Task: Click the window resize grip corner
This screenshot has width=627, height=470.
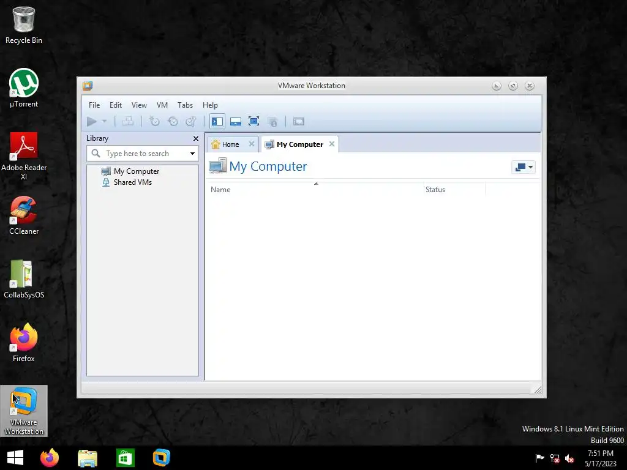Action: pos(538,390)
